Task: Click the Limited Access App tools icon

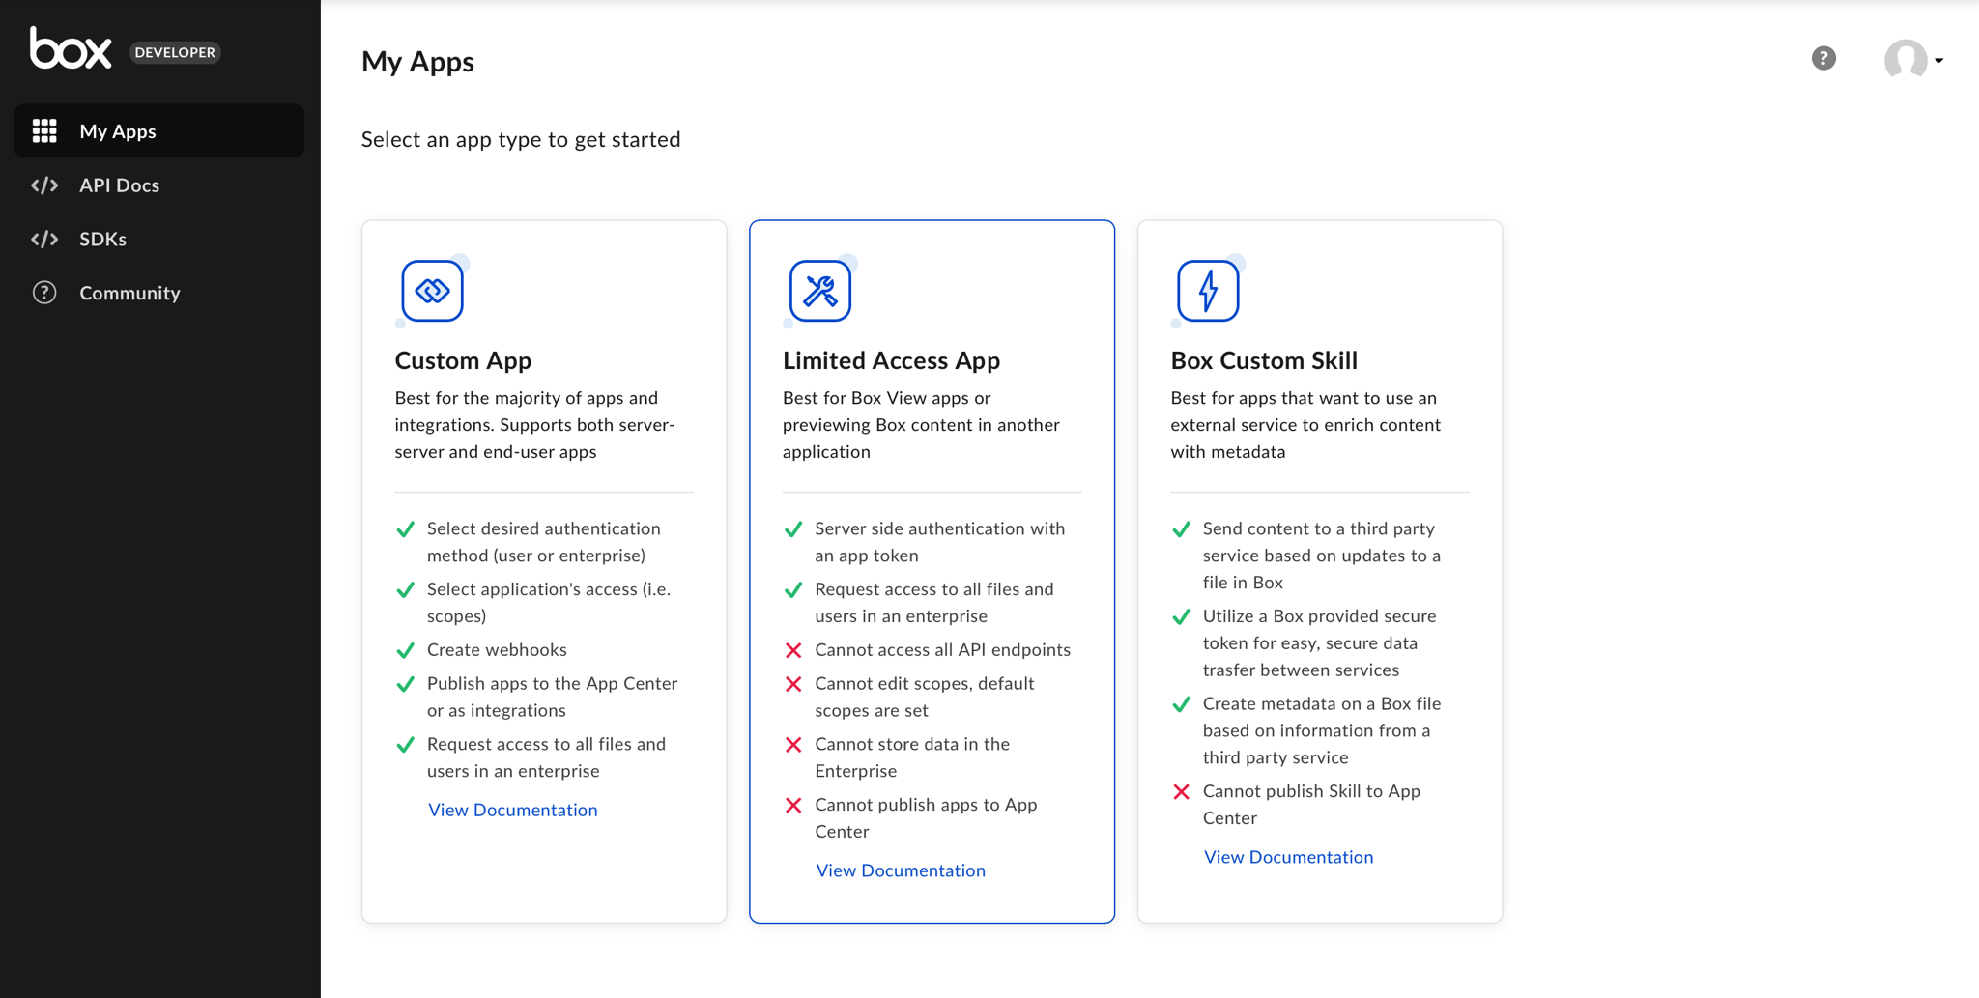Action: pos(819,290)
